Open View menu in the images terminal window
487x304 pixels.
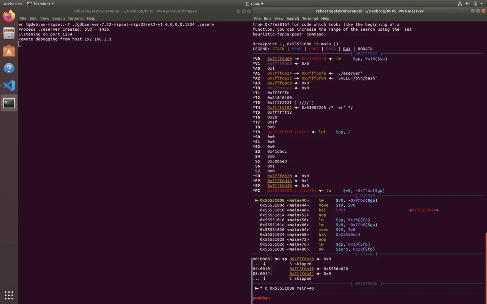coord(45,19)
